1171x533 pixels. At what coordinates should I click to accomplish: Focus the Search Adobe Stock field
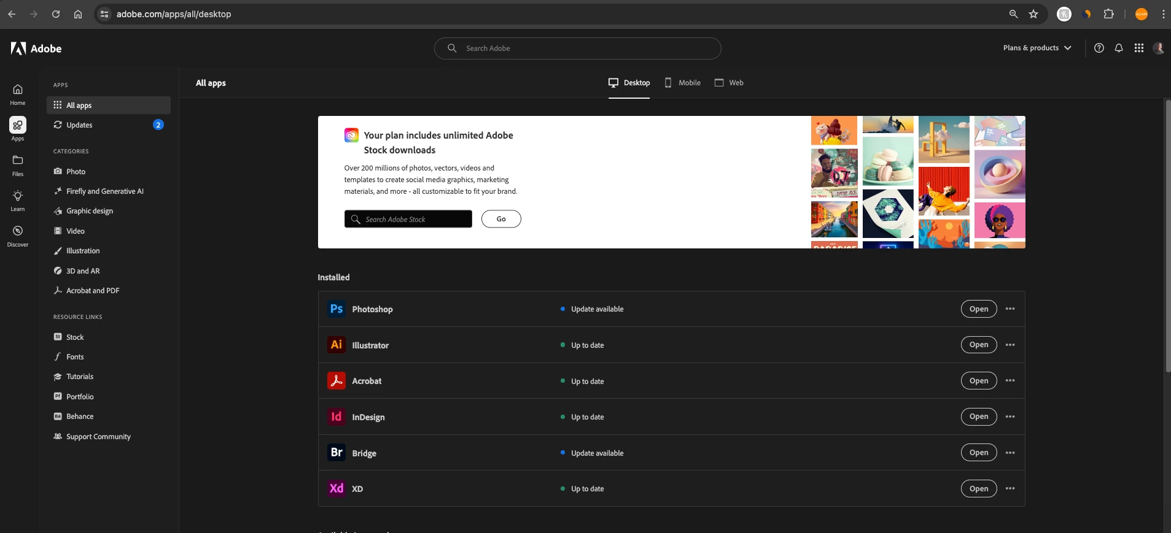(x=408, y=219)
